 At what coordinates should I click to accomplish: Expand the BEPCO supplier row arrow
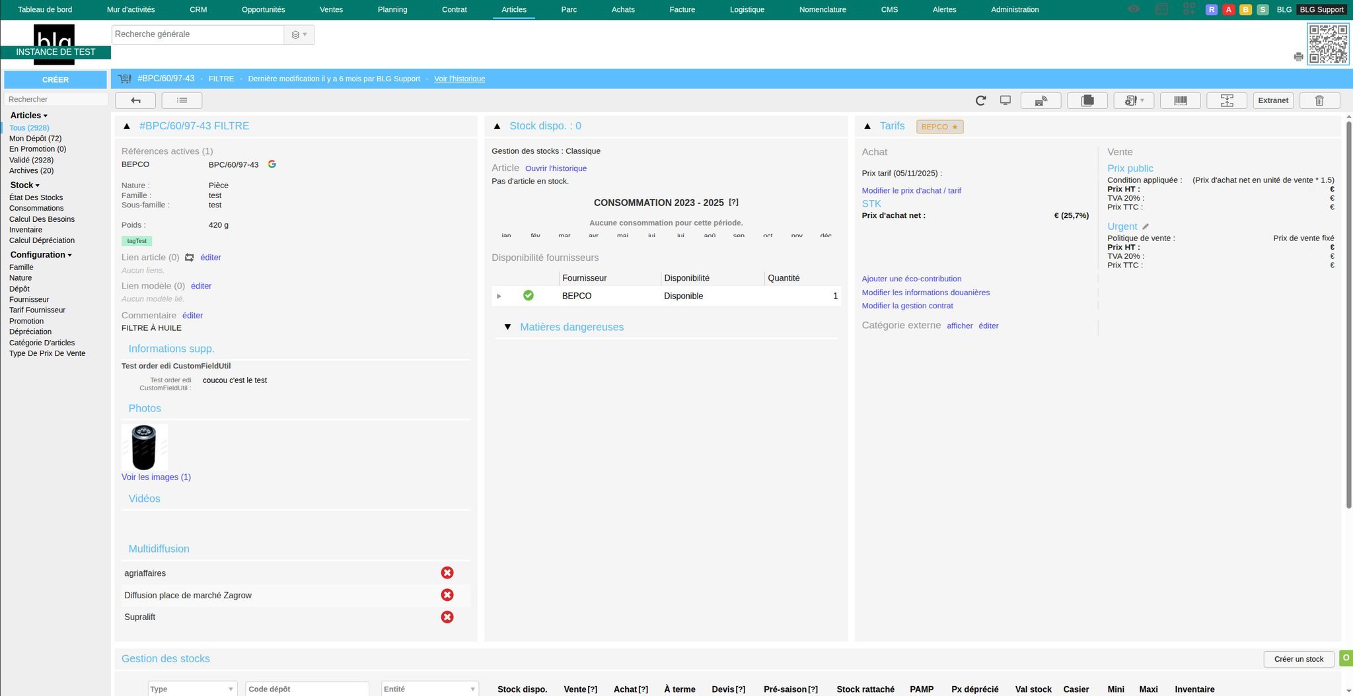[499, 296]
